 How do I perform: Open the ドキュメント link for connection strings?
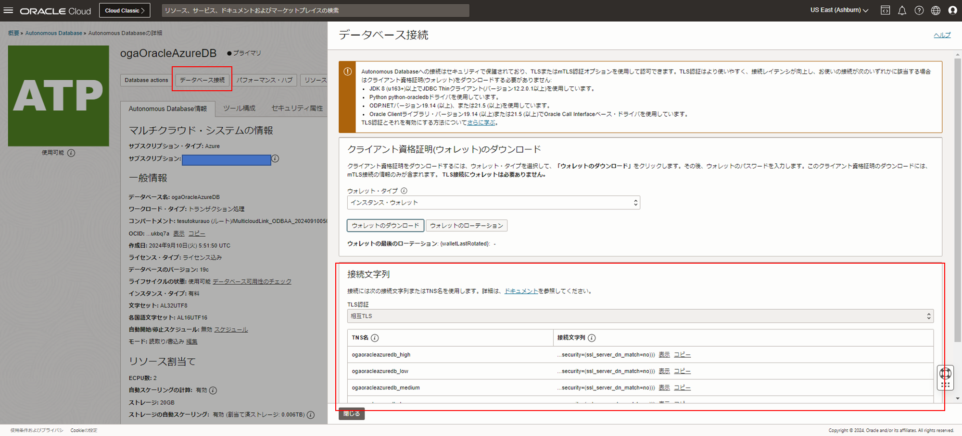coord(521,291)
